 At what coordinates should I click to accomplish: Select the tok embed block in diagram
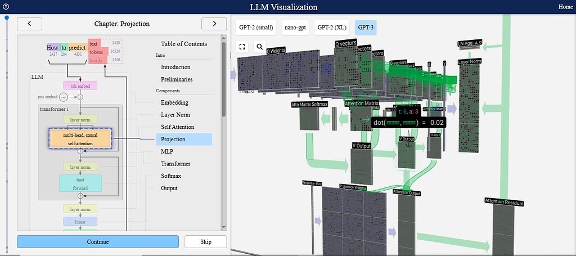pyautogui.click(x=80, y=86)
